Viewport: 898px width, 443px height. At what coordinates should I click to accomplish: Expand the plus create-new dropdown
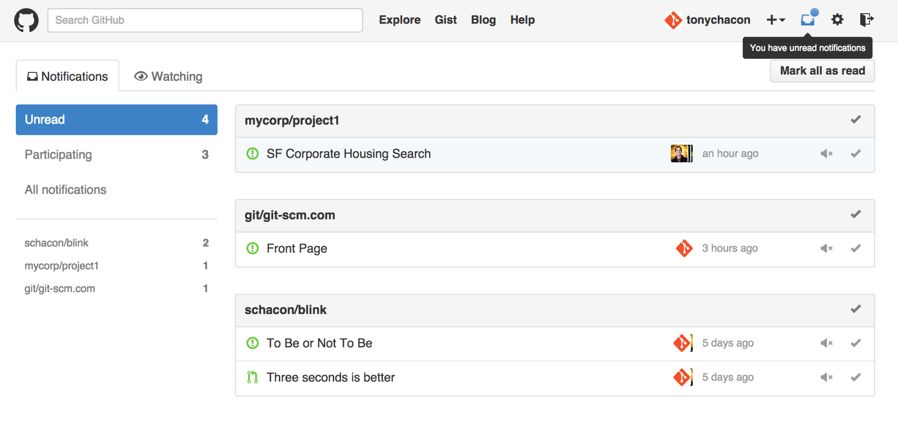(776, 20)
